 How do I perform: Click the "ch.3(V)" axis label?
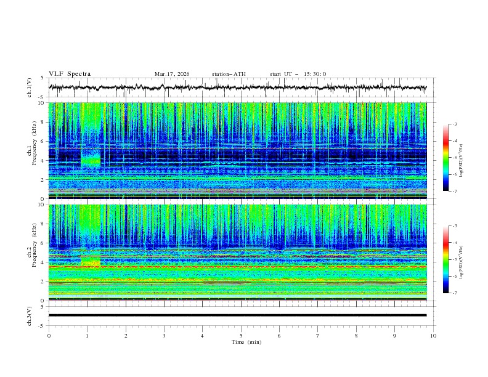tap(30, 317)
